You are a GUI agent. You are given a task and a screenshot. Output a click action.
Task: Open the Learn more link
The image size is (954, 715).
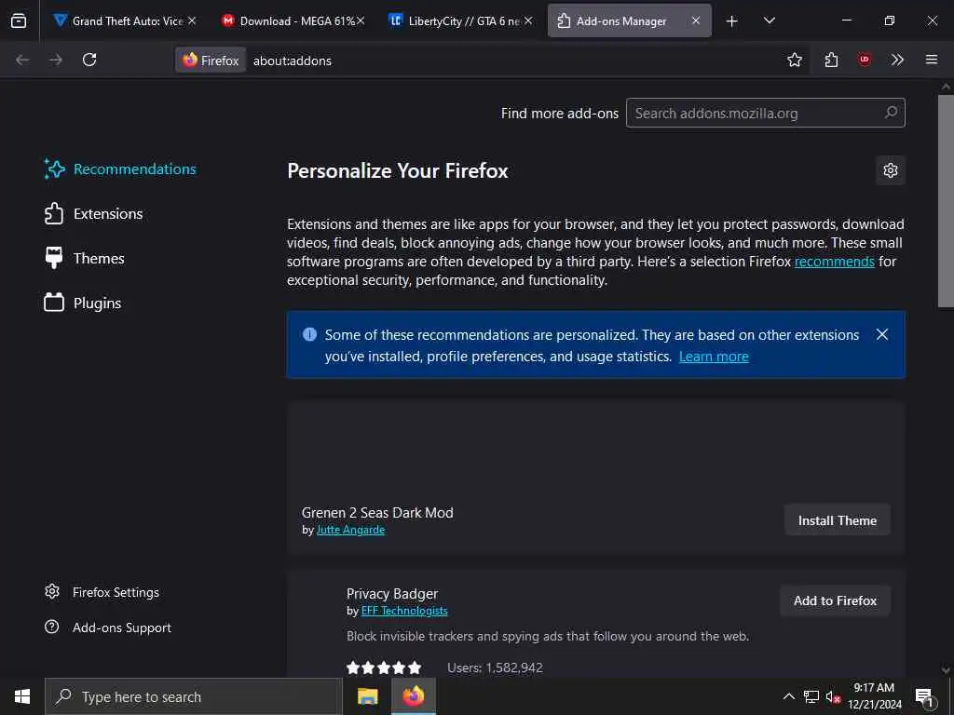pos(714,357)
